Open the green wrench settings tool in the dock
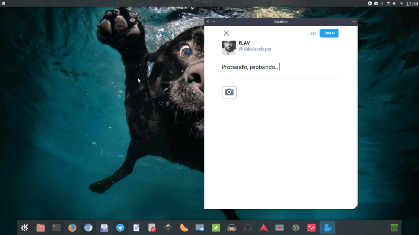Viewport: 419px width, 235px height. pos(216,228)
